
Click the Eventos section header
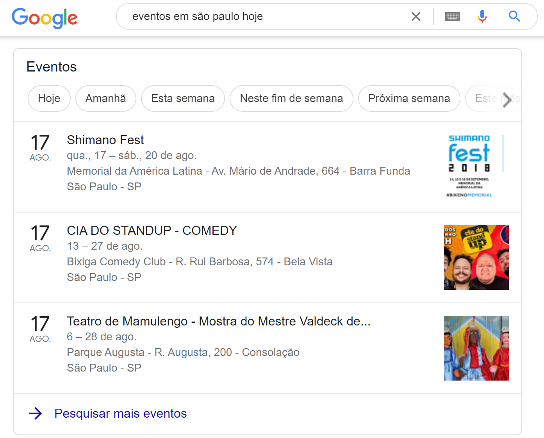click(x=51, y=66)
